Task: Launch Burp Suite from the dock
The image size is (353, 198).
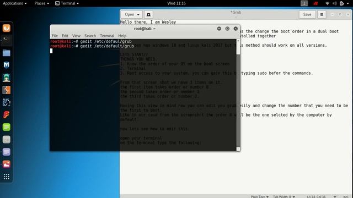Action: (6, 90)
